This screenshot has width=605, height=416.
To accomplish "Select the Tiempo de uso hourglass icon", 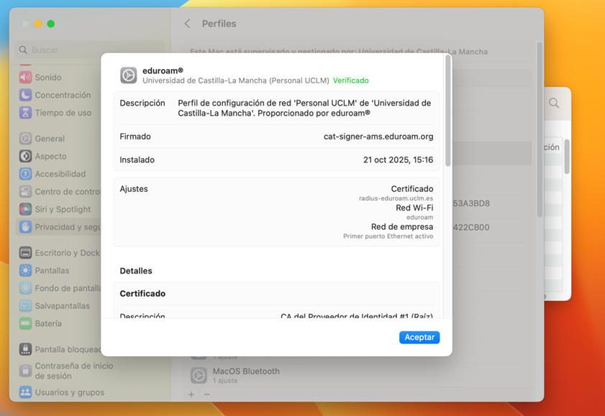I will (x=25, y=113).
